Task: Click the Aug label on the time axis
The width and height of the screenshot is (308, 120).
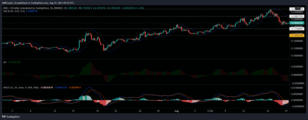Action: 177,111
